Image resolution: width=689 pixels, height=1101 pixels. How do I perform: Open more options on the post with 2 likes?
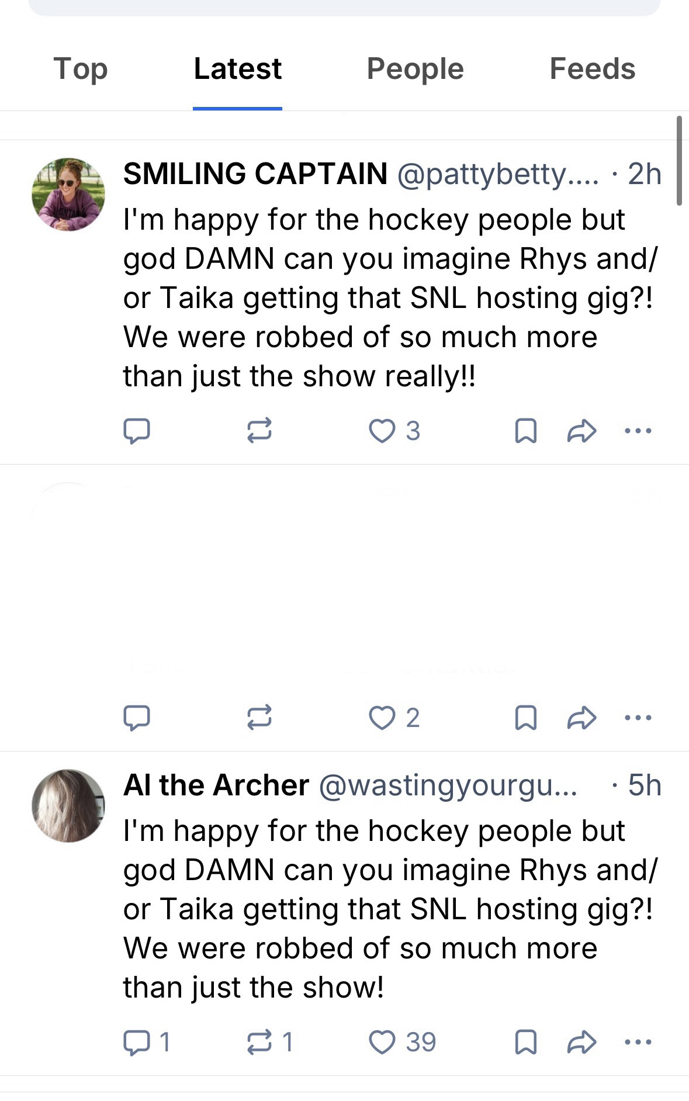[x=638, y=718]
